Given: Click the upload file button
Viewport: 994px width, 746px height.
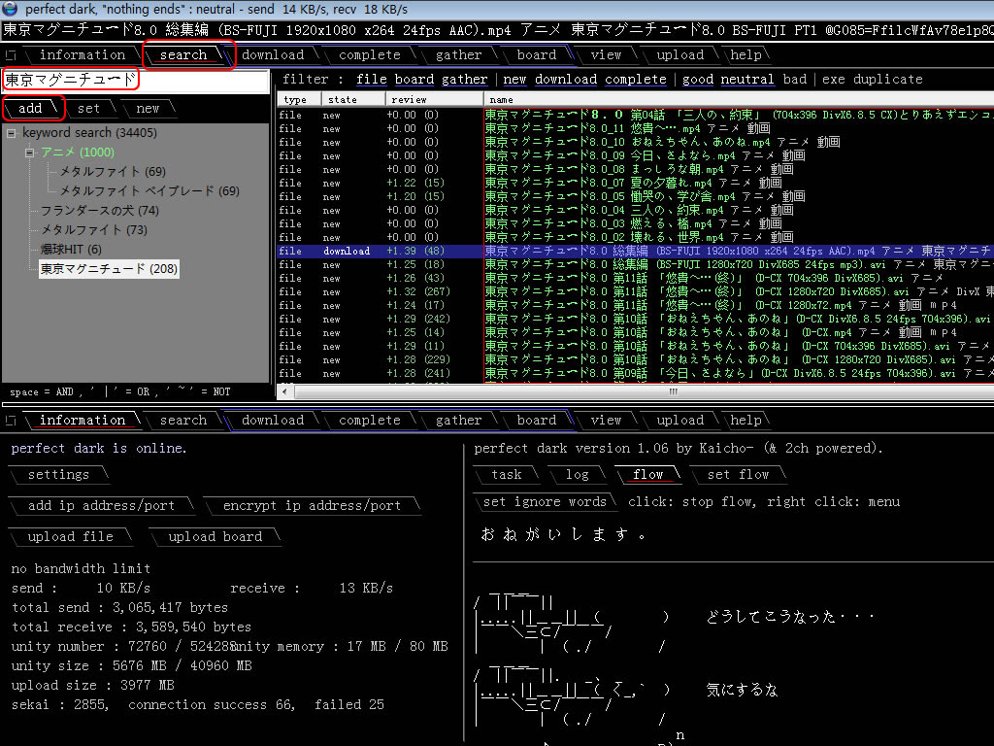Looking at the screenshot, I should [70, 536].
